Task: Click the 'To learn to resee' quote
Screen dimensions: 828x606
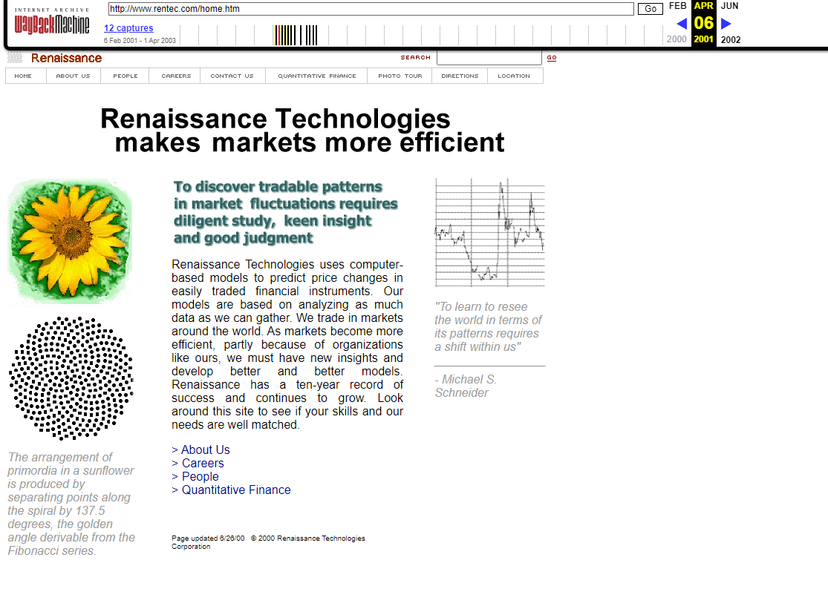Action: tap(488, 327)
